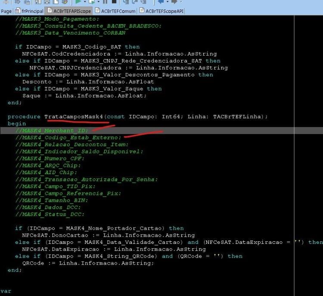Click the end; closing TrataCamposMask4
The width and height of the screenshot is (323, 296).
click(x=14, y=270)
